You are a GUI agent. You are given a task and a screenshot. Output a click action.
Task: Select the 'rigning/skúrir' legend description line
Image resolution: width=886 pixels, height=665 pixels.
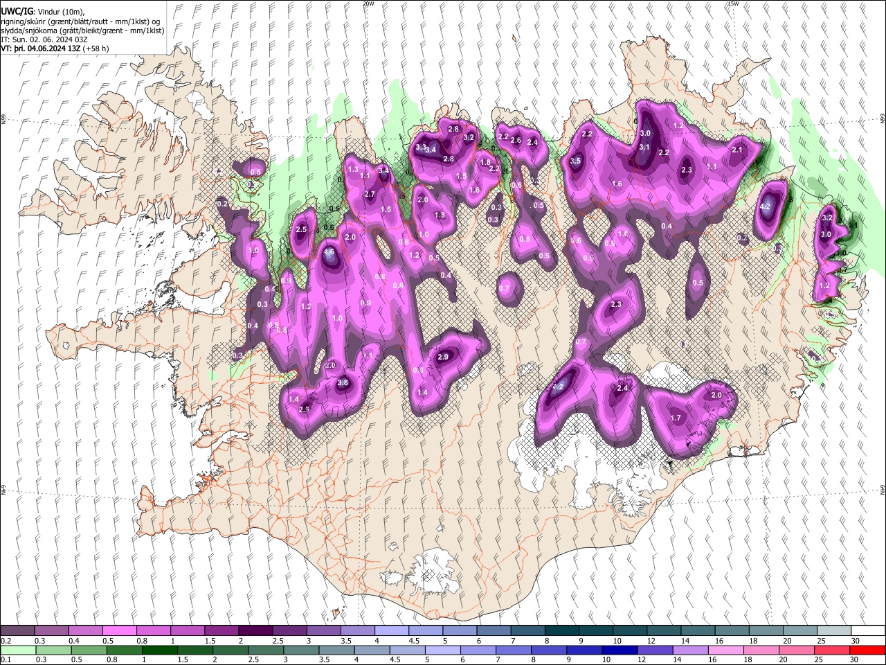(82, 21)
